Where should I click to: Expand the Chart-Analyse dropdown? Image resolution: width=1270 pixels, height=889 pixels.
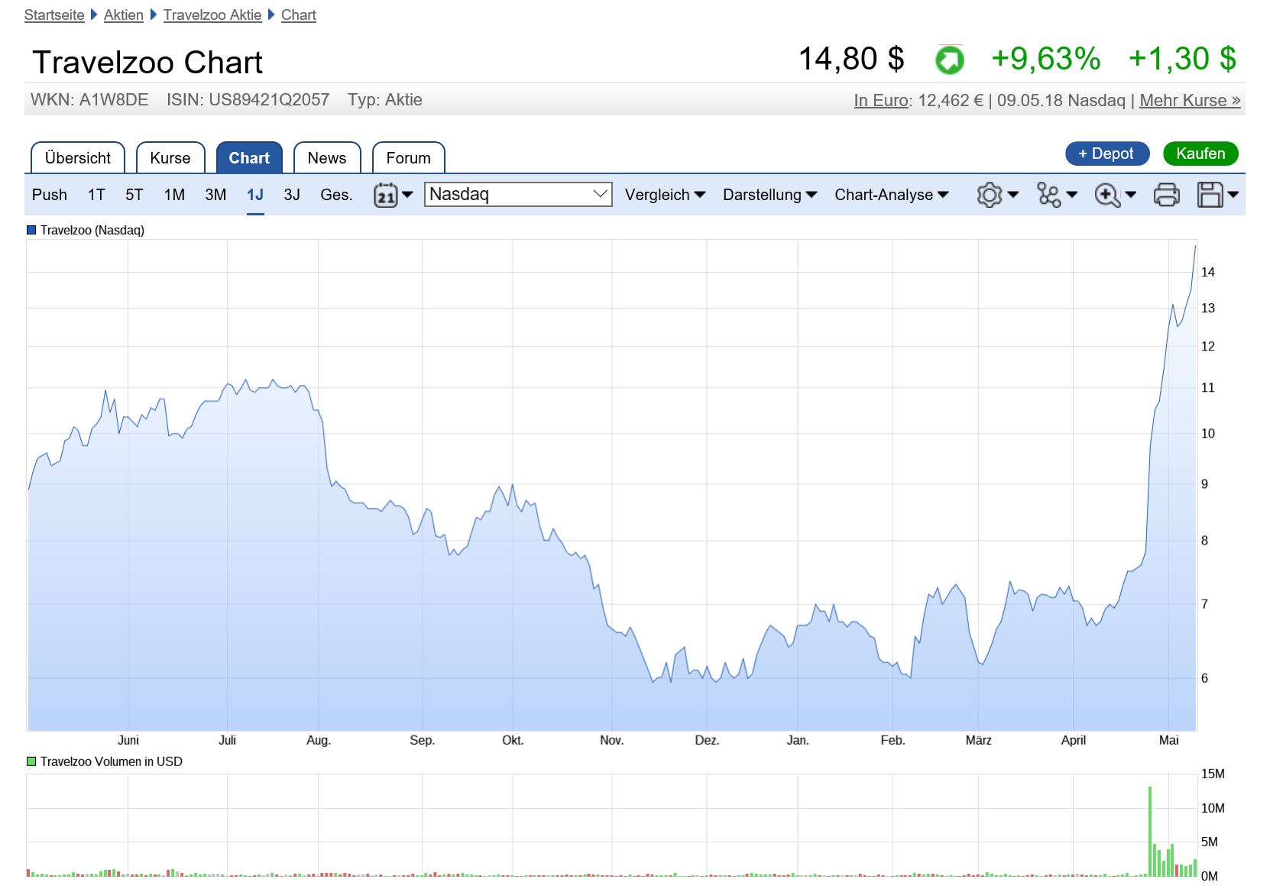pos(891,195)
